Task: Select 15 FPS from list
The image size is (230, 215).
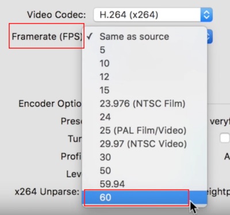Action: (145, 90)
